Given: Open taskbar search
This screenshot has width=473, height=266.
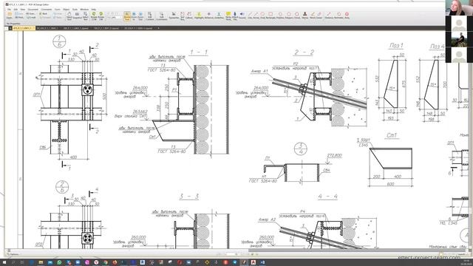Looking at the screenshot, I should click(13, 262).
